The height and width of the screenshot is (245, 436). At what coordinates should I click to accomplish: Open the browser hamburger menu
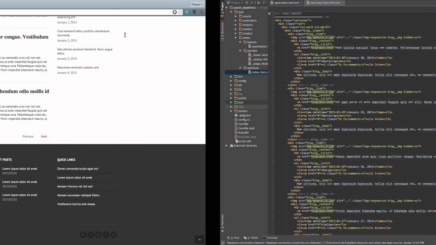click(x=201, y=12)
